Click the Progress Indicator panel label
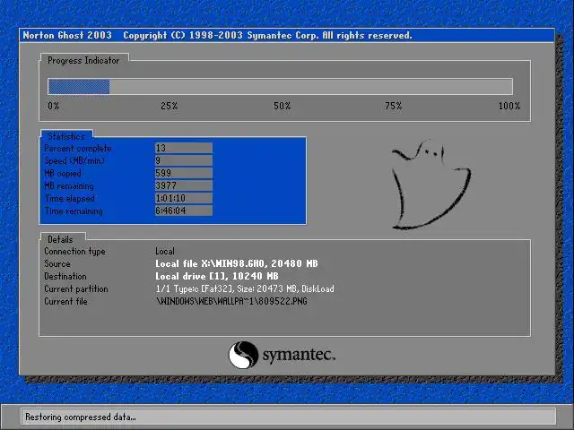 click(83, 61)
